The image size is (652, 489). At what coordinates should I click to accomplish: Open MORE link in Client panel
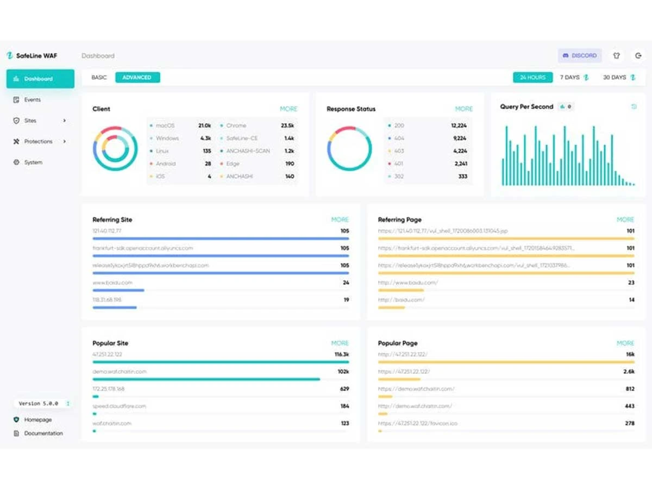coord(289,109)
